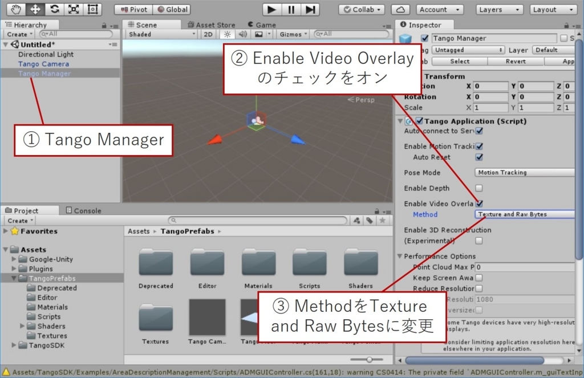The image size is (584, 378).
Task: Toggle Auto Reset checkbox
Action: point(479,157)
